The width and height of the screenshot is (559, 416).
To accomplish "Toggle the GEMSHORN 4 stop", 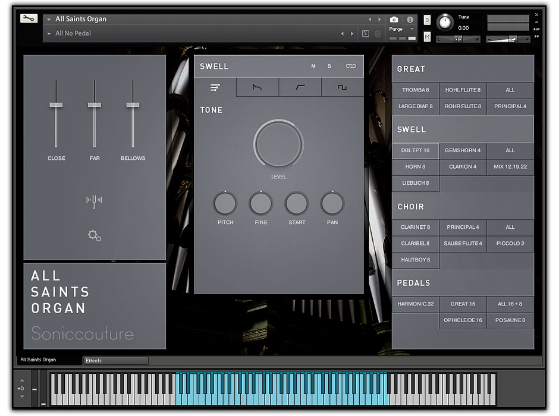I will (x=463, y=150).
